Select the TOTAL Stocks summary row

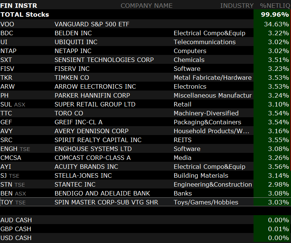pyautogui.click(x=145, y=14)
